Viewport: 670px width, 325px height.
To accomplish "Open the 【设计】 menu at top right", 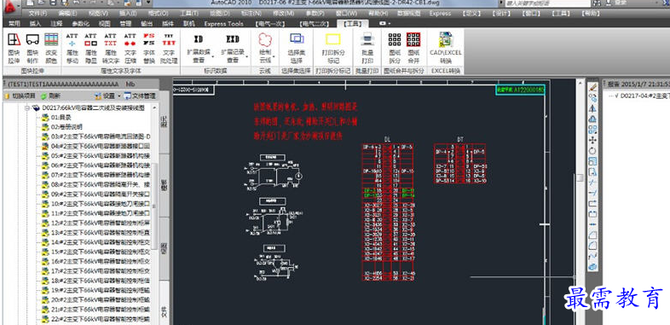I will tap(500, 14).
